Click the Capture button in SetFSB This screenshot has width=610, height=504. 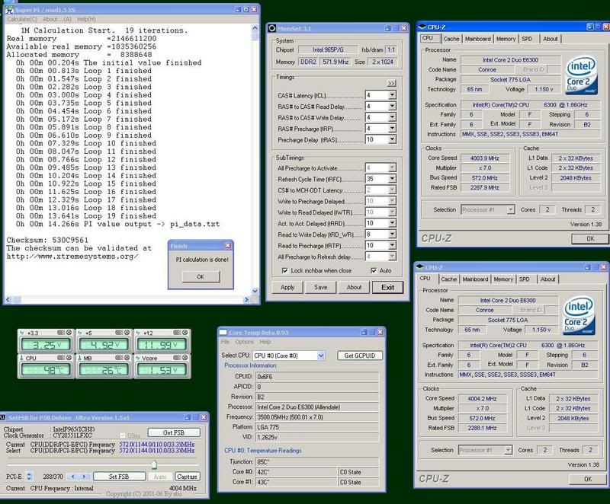tap(187, 477)
